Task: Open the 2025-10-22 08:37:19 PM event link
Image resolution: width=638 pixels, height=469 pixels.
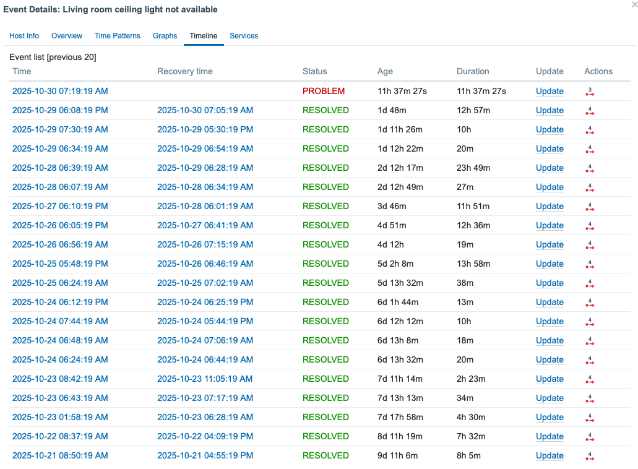Action: tap(59, 436)
